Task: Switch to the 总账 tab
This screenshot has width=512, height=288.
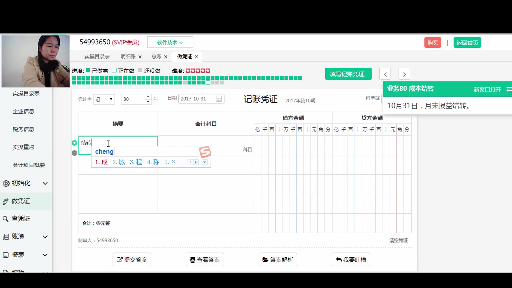Action: click(x=157, y=57)
